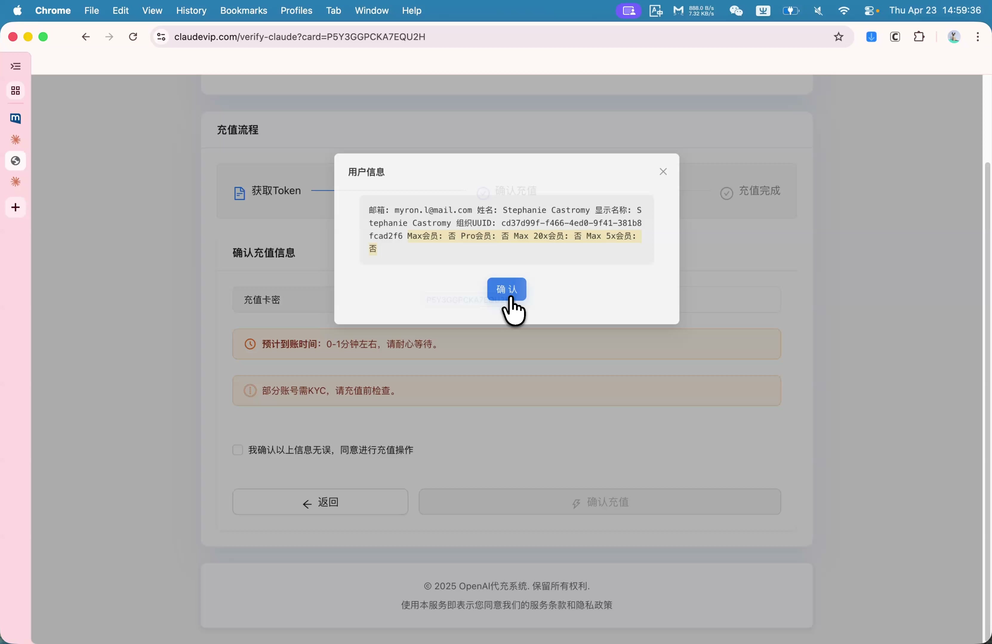Switch to second Claude starburst tab

[16, 182]
